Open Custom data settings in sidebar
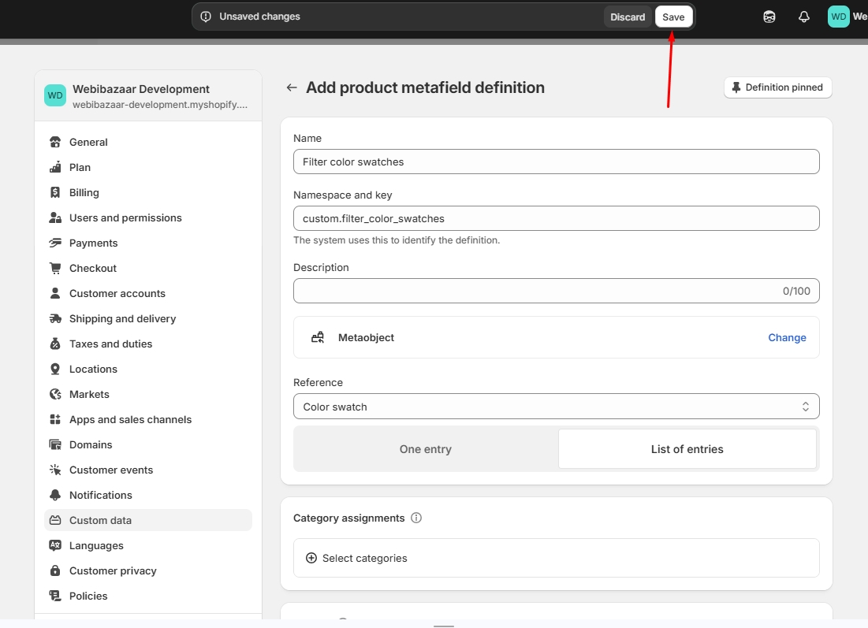 [x=100, y=520]
